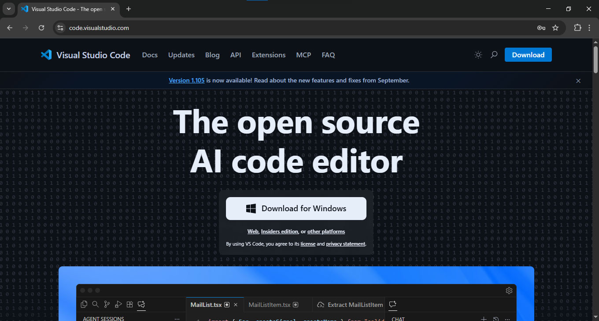Select the Source Control icon
599x321 pixels.
coord(107,304)
